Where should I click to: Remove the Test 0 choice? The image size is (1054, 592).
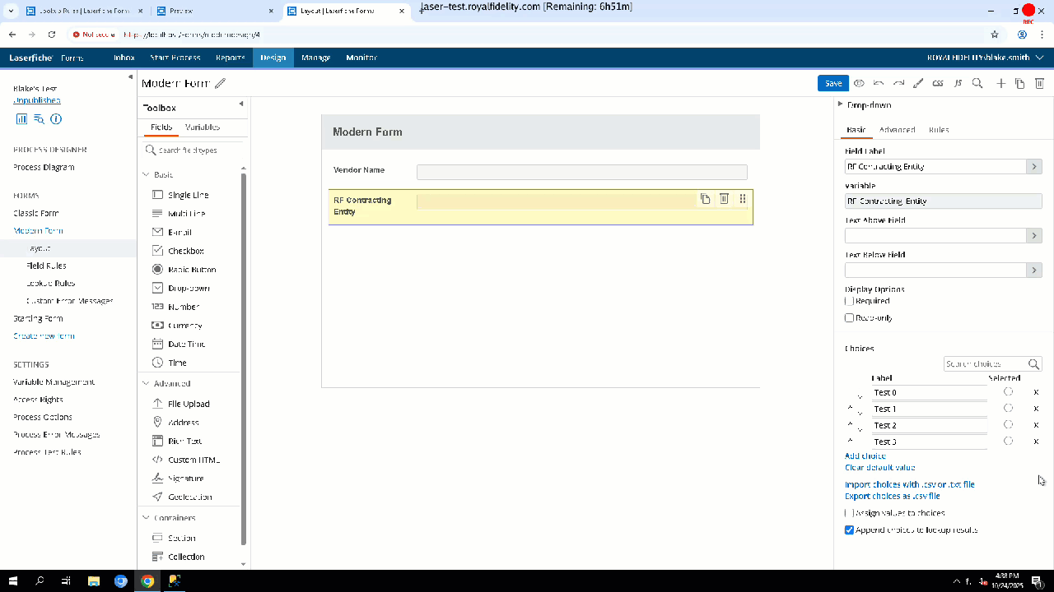pos(1036,392)
